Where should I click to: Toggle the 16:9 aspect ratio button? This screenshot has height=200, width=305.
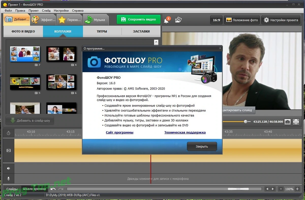(216, 20)
